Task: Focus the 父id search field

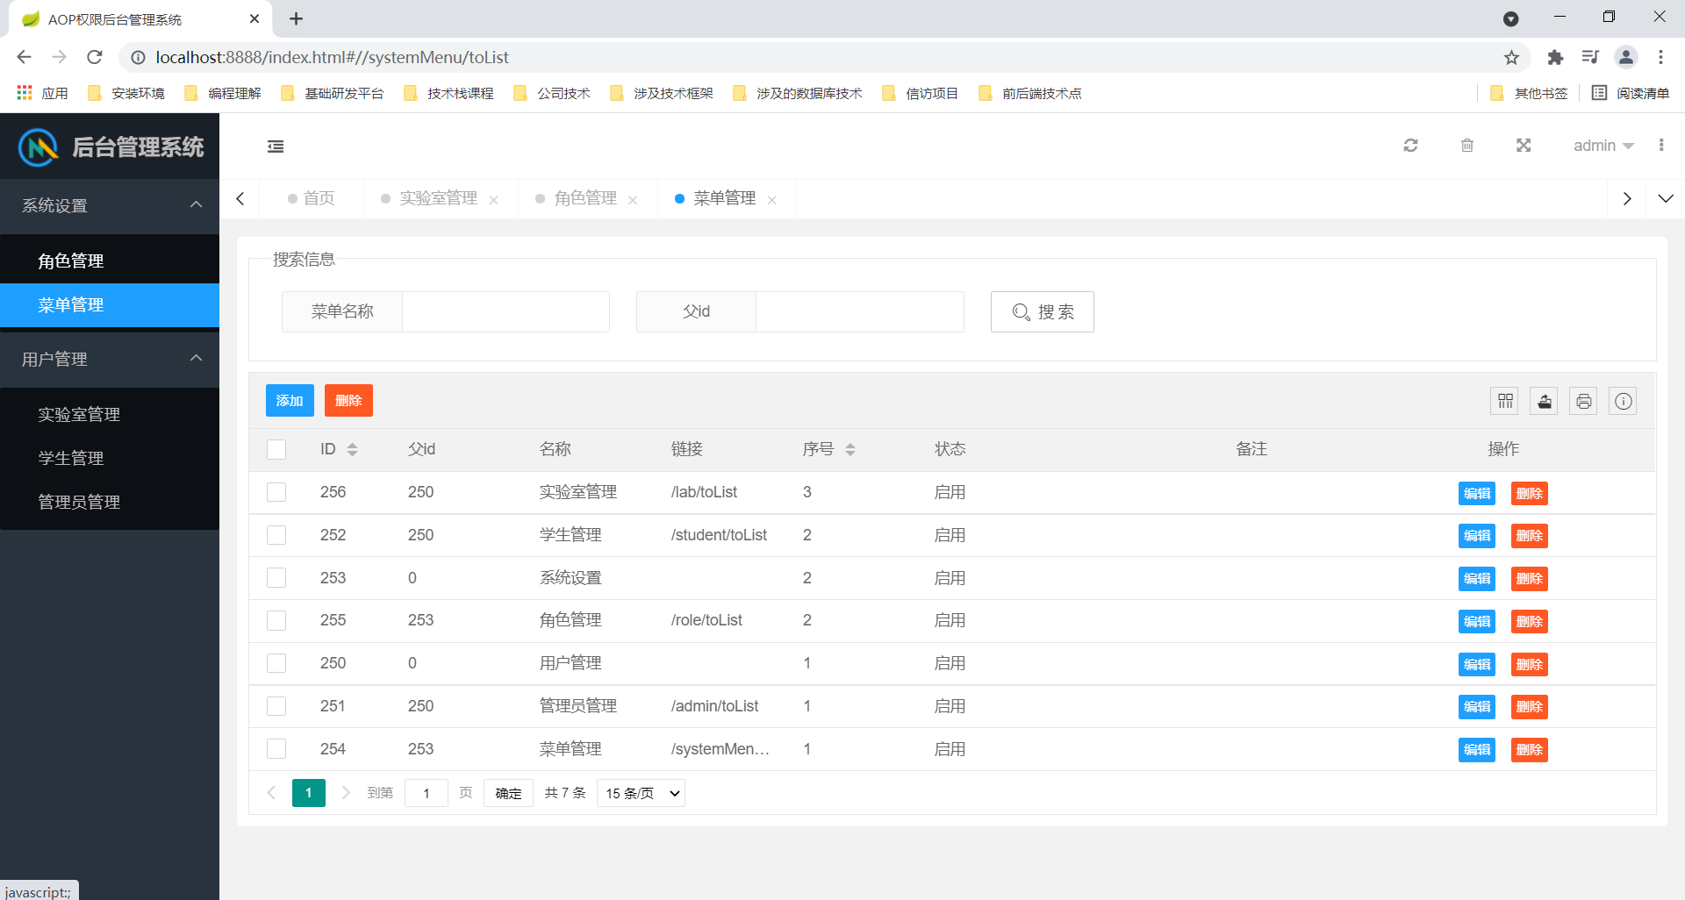Action: coord(860,312)
